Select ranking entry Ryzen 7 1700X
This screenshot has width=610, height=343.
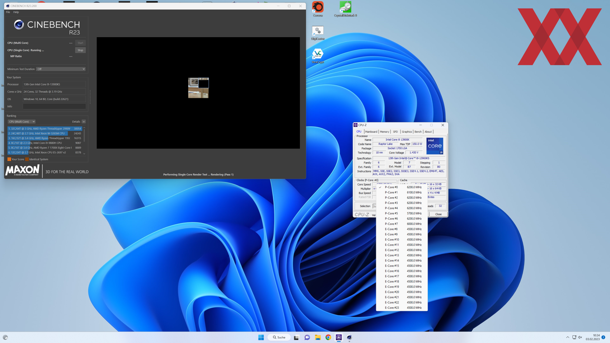tap(45, 148)
